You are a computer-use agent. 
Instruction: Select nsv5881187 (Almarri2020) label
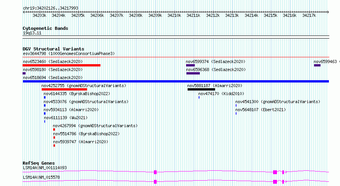coord(215,86)
